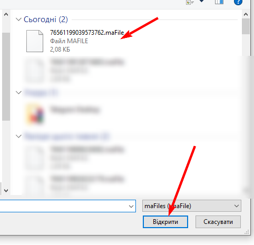Click the file list scroll up arrow
Image resolution: width=254 pixels, height=245 pixels.
(x=246, y=14)
